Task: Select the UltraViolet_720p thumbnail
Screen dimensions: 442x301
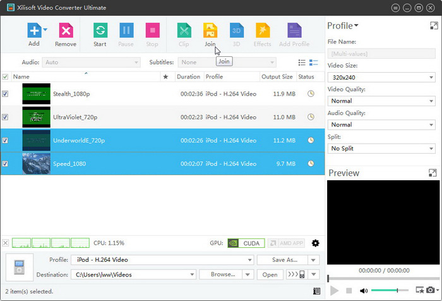Action: 37,117
